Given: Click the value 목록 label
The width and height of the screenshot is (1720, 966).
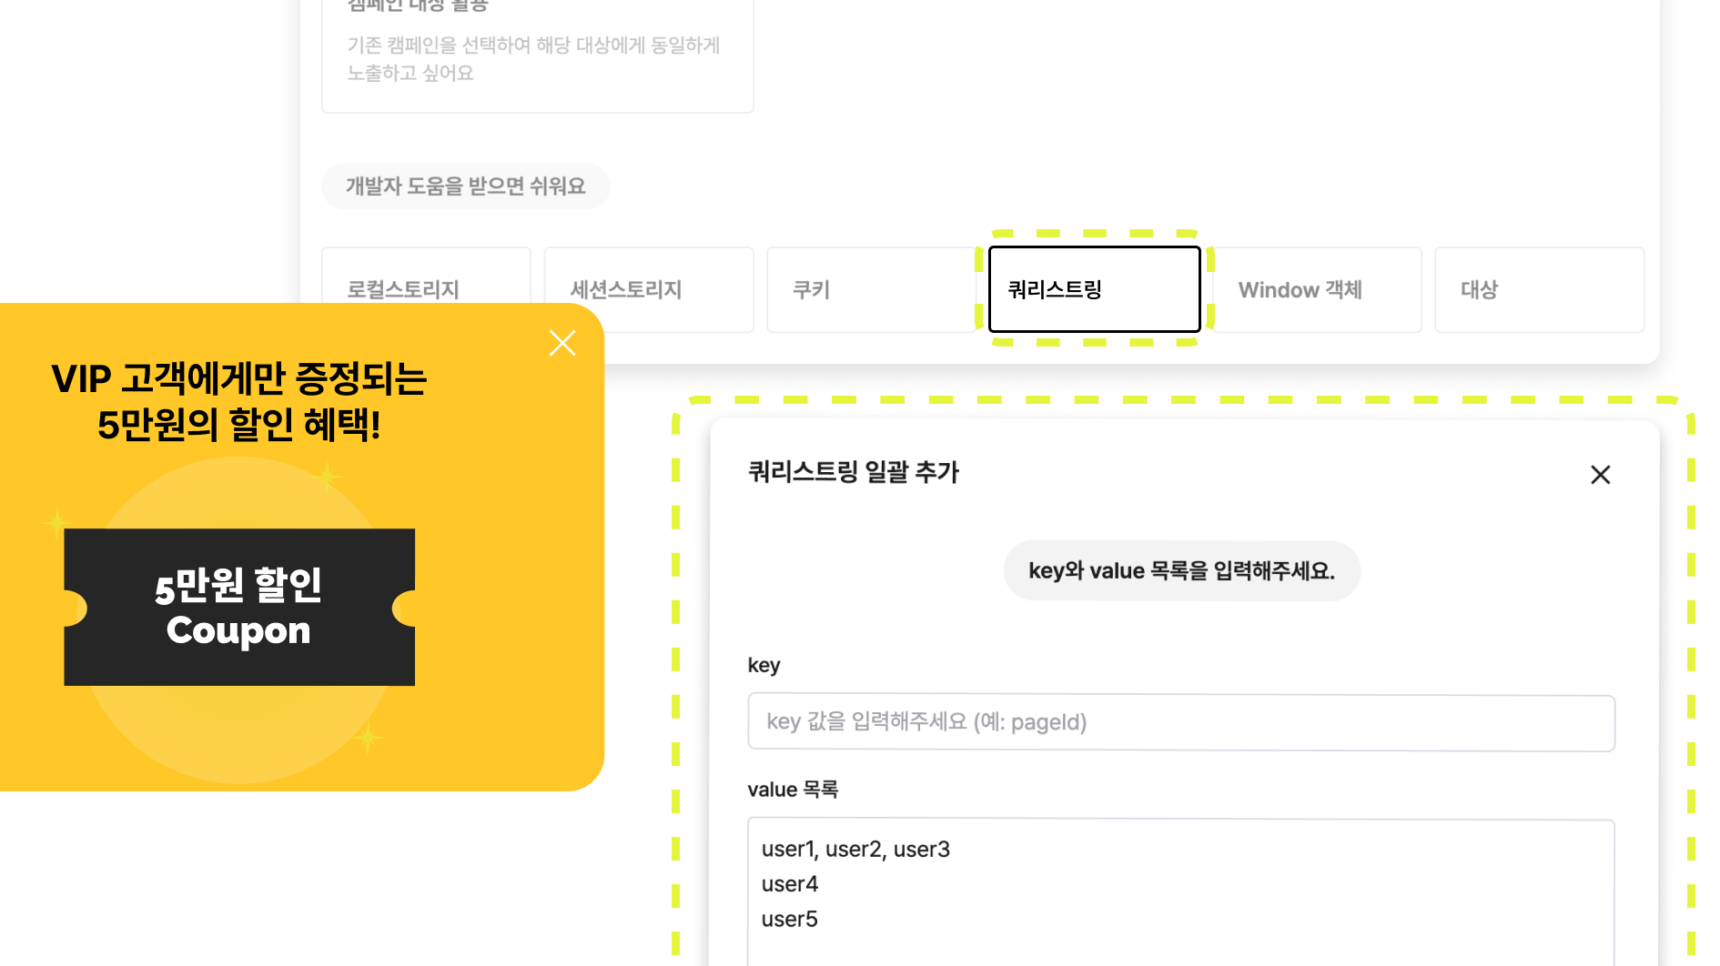Looking at the screenshot, I should point(793,790).
